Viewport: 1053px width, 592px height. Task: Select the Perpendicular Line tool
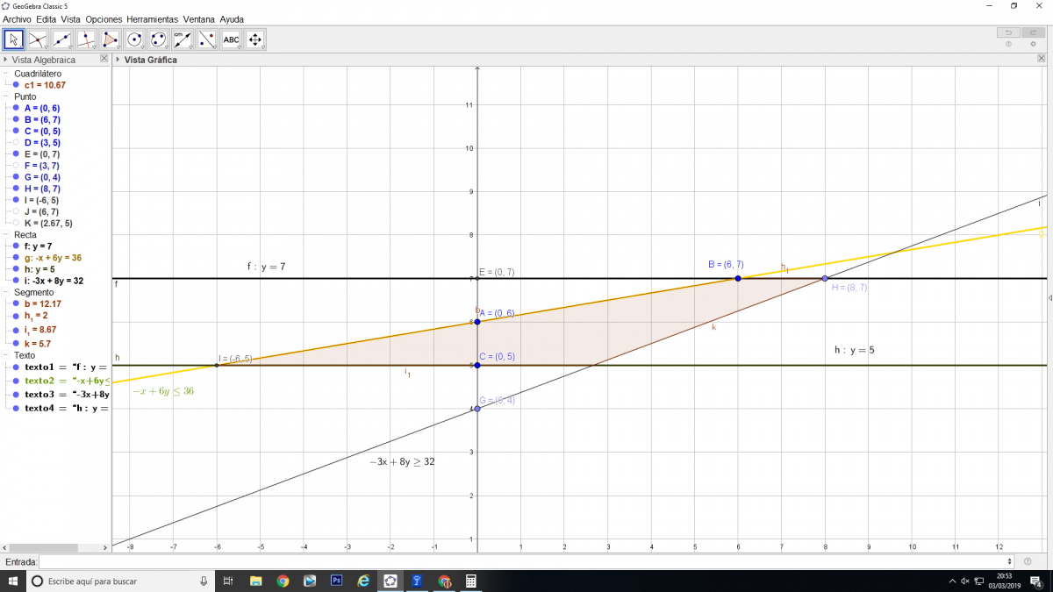[86, 39]
